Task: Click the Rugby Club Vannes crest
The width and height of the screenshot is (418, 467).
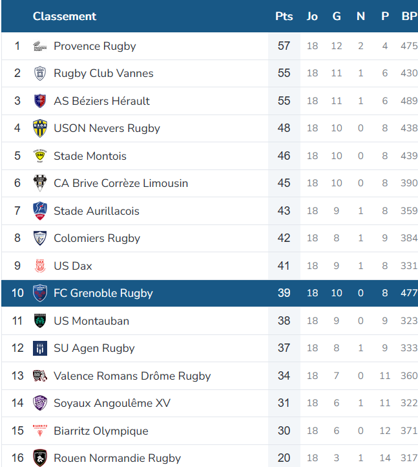Action: point(40,74)
